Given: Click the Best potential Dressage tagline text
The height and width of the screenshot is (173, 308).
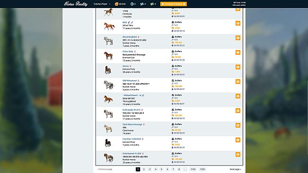Looking at the screenshot, I should tap(134, 55).
